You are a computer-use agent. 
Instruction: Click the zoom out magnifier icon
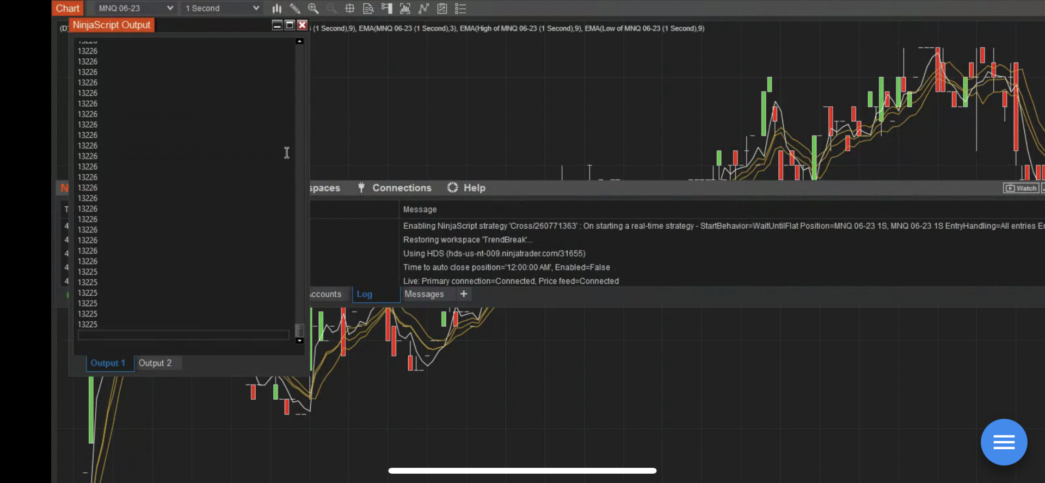point(331,8)
